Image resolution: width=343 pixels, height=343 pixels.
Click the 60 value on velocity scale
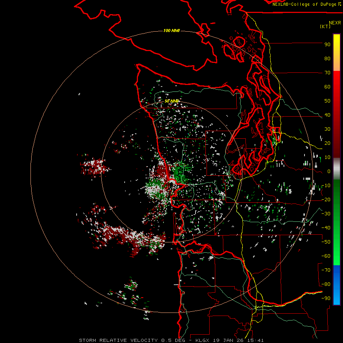click(327, 87)
